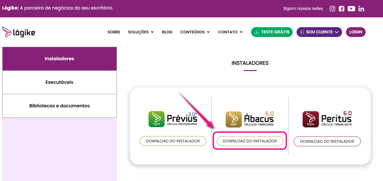This screenshot has height=181, width=383.
Task: Open the BLOG page
Action: 167,32
